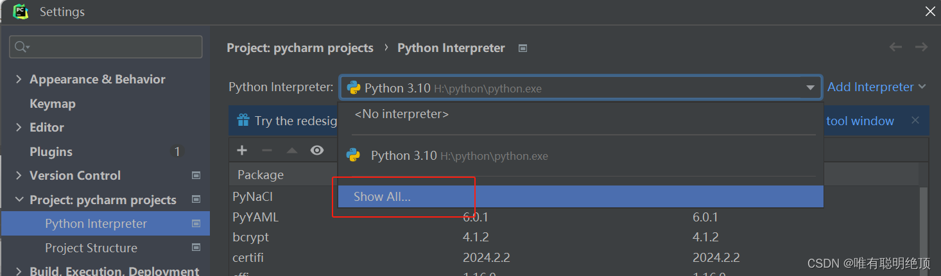This screenshot has height=276, width=941.
Task: Click the minus icon to uninstall package
Action: (267, 150)
